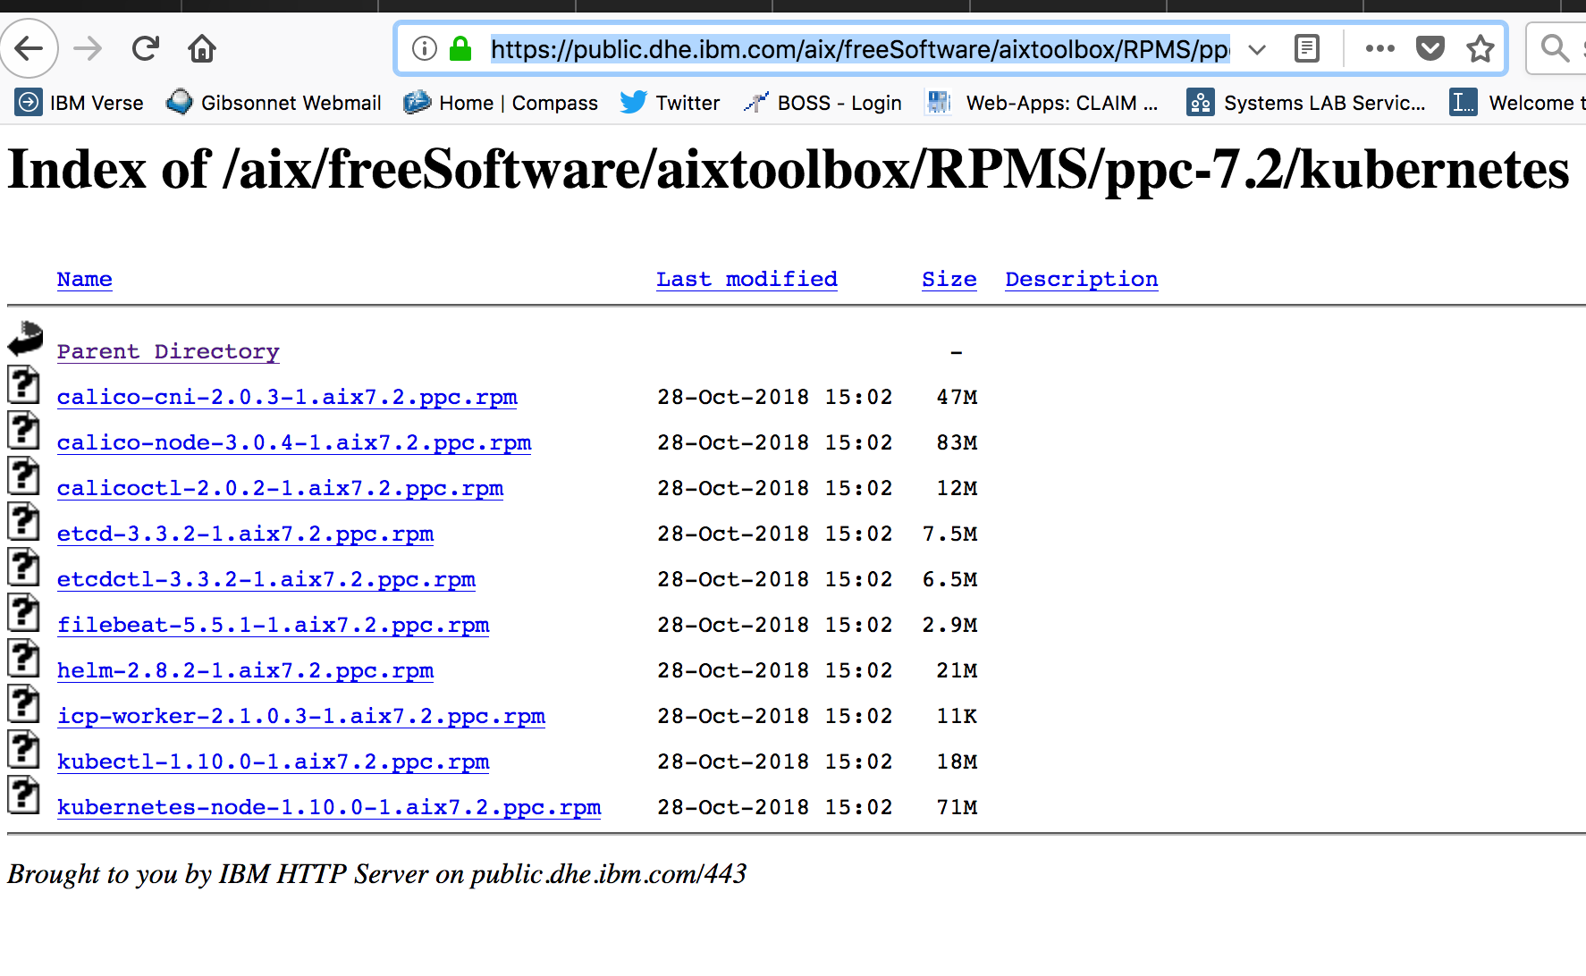The image size is (1586, 976).
Task: Reload the current page
Action: pyautogui.click(x=145, y=48)
